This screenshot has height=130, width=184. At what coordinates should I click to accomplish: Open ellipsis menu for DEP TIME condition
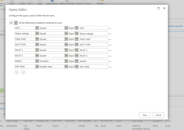110,67
